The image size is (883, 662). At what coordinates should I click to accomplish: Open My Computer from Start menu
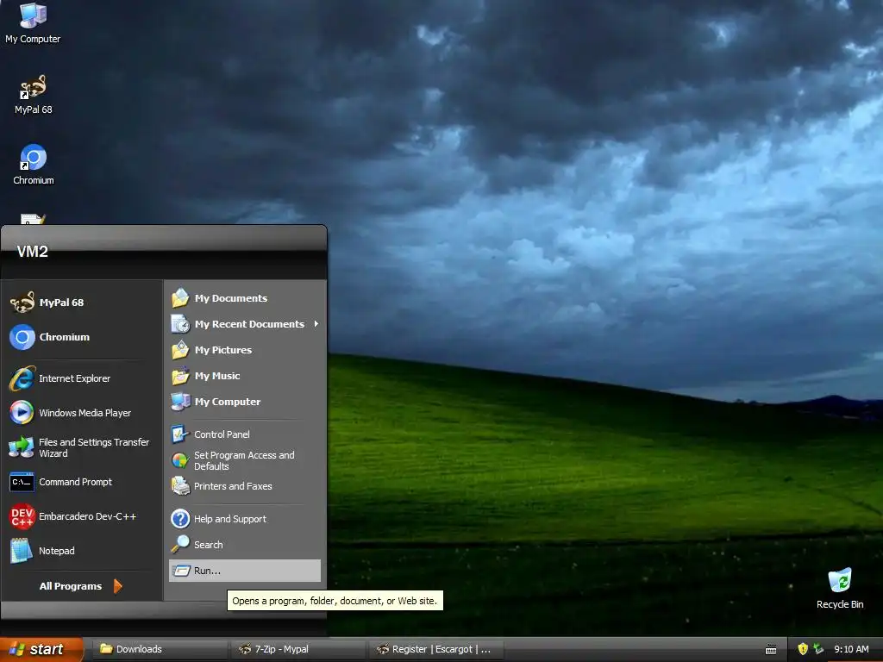pyautogui.click(x=244, y=402)
